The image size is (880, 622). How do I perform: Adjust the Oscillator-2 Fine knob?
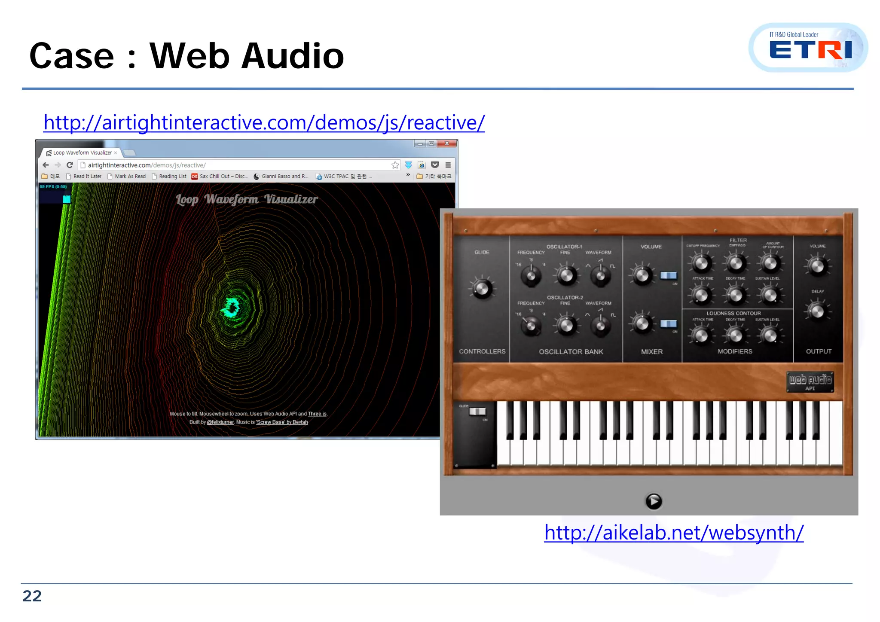coord(566,326)
